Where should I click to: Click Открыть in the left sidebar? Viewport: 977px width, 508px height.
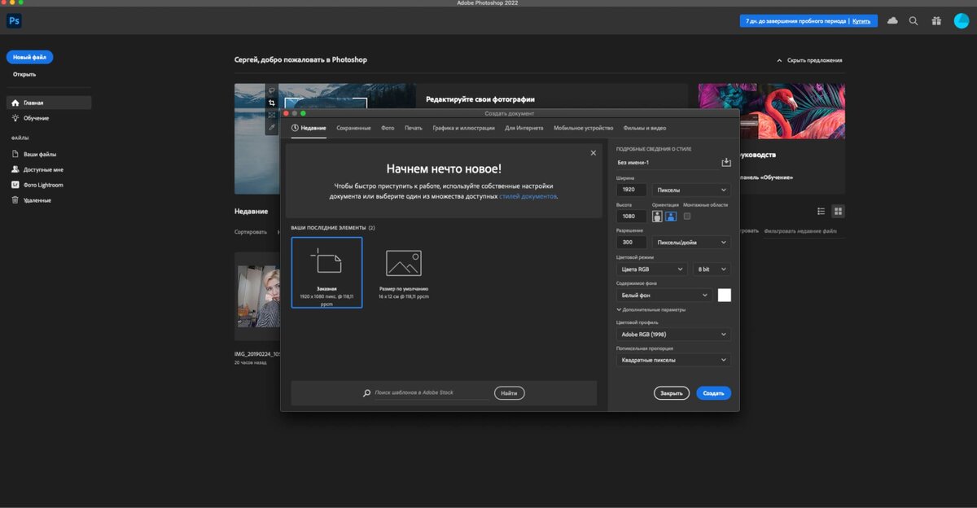pos(24,74)
